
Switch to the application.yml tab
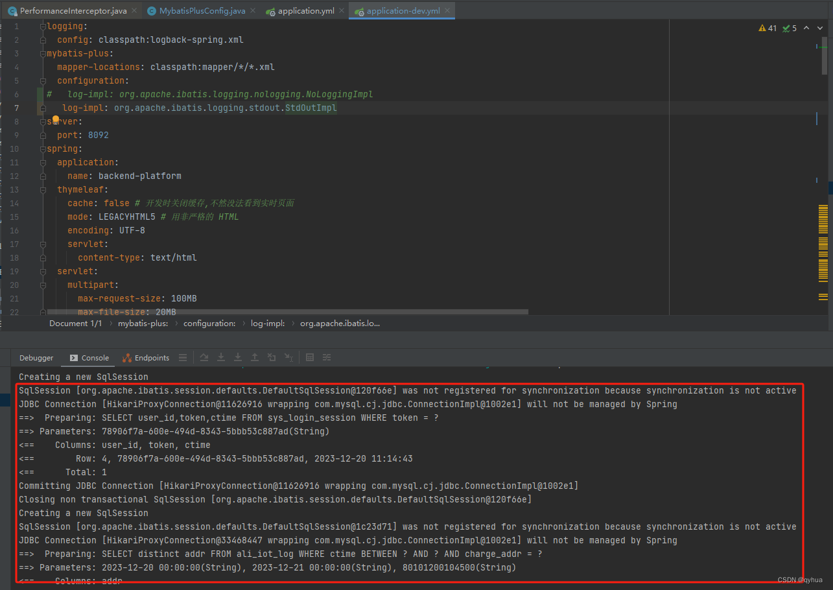(306, 11)
